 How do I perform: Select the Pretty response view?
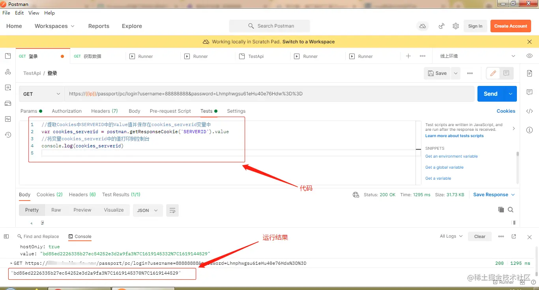(x=32, y=210)
